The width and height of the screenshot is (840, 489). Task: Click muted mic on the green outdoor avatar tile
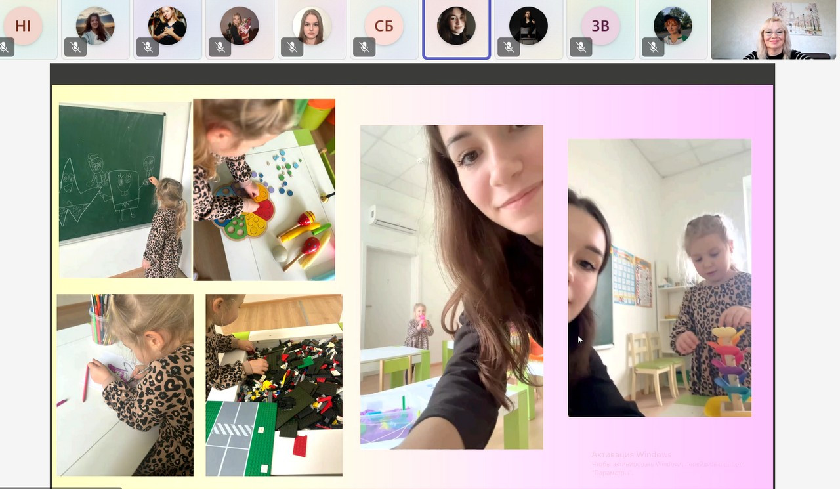coord(653,47)
